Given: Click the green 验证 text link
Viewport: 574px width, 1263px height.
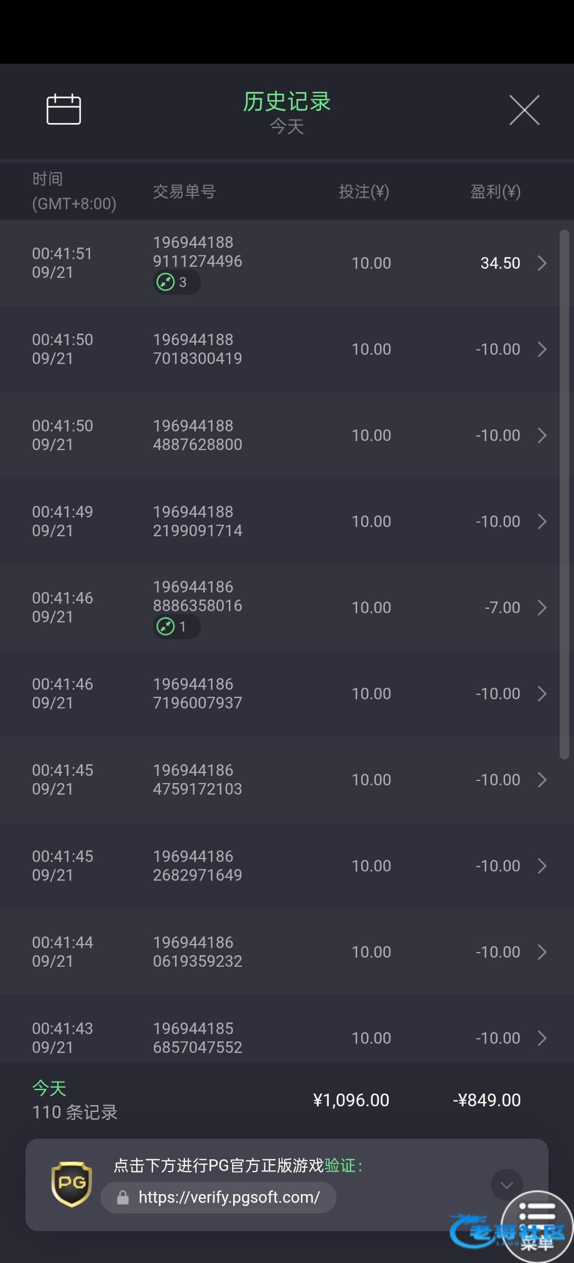Looking at the screenshot, I should [x=340, y=1166].
